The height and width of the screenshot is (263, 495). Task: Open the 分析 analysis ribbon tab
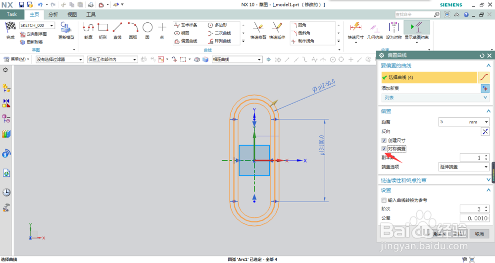[53, 14]
